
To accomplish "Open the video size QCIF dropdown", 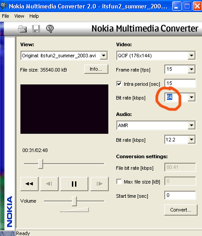I will point(191,56).
